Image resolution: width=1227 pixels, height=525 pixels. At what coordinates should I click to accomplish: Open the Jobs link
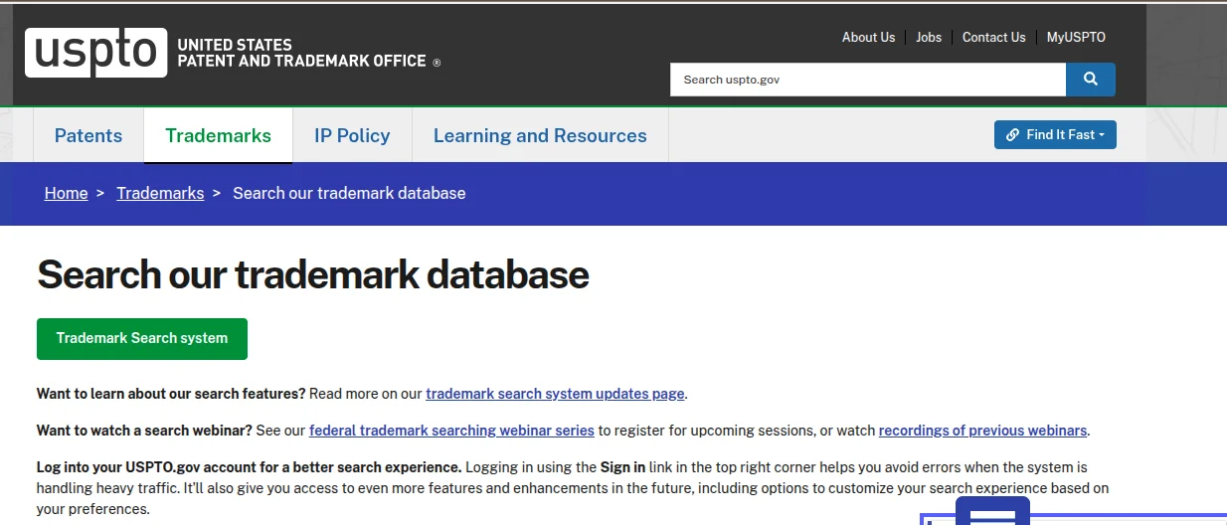tap(929, 37)
